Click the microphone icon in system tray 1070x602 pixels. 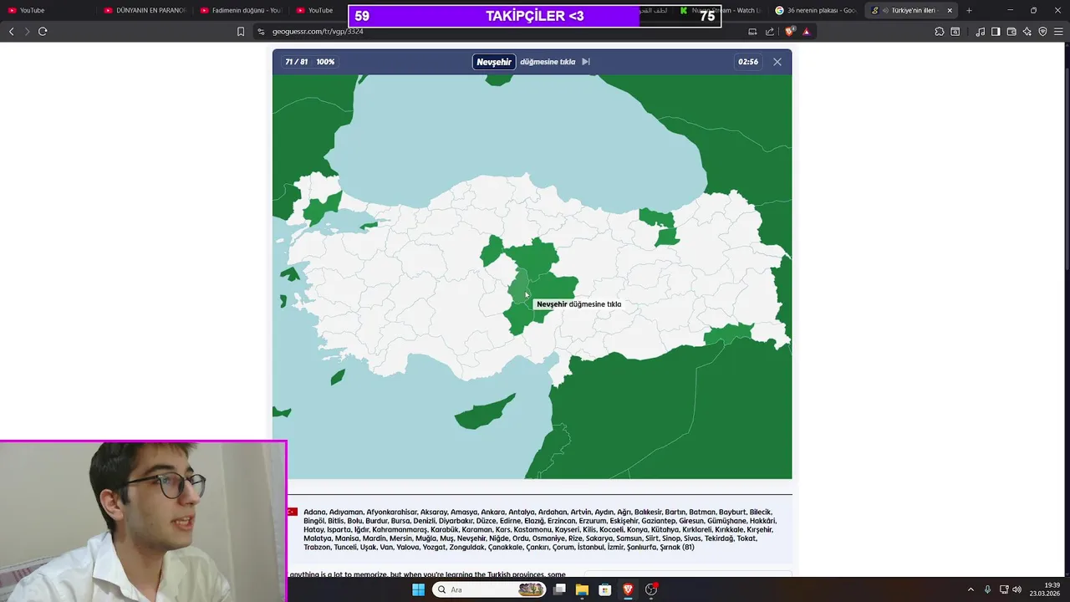987,589
